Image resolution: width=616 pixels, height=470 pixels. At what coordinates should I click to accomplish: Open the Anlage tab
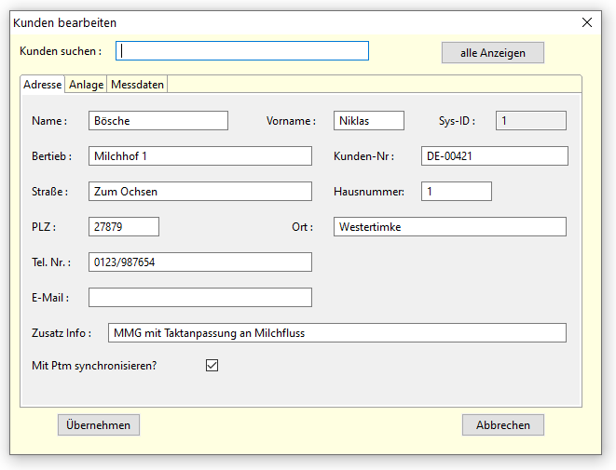pos(86,85)
